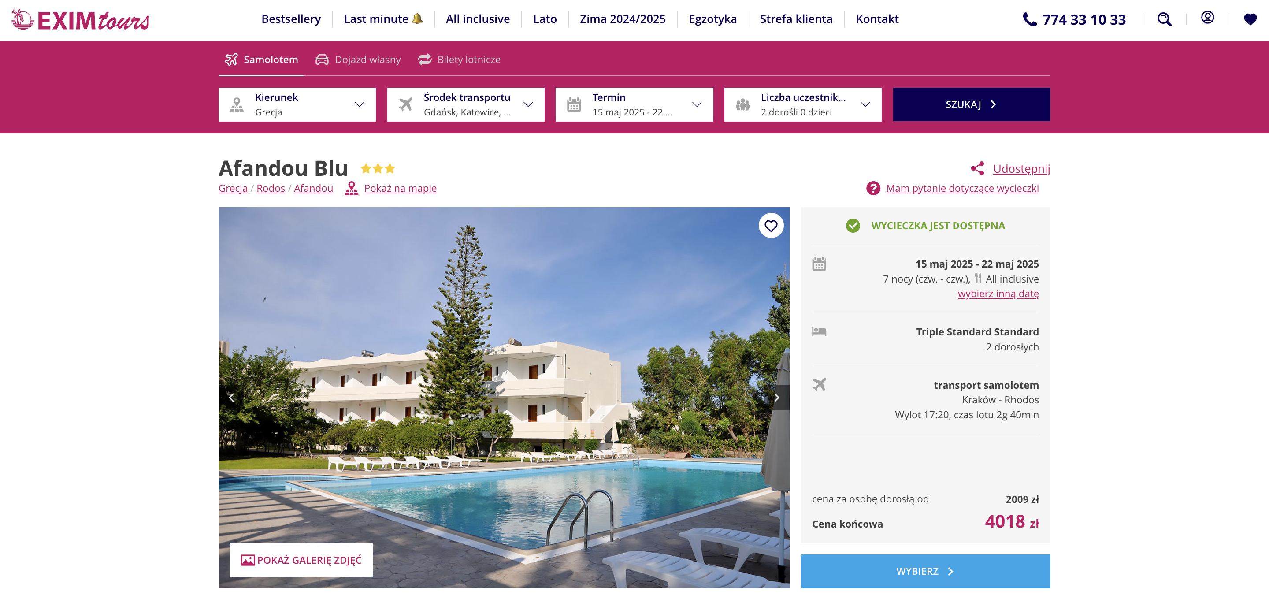Image resolution: width=1269 pixels, height=595 pixels.
Task: Select the Bilety lotnicze tab
Action: click(459, 59)
